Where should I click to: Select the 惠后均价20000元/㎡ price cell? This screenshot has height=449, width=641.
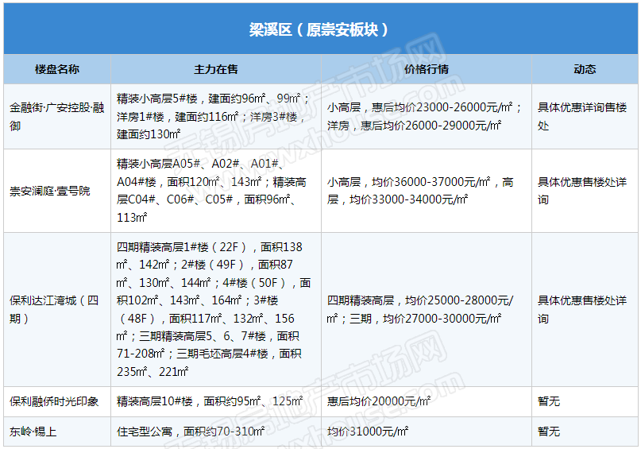(x=379, y=401)
